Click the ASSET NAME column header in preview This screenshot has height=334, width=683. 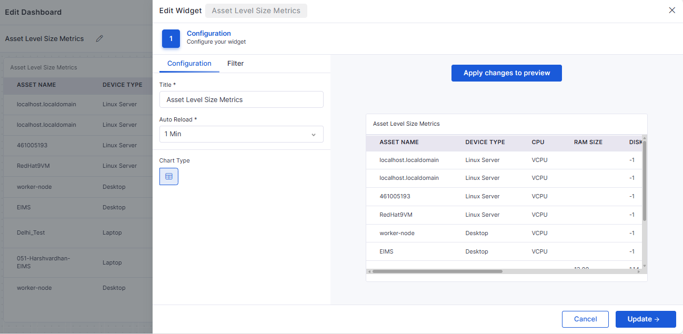399,142
